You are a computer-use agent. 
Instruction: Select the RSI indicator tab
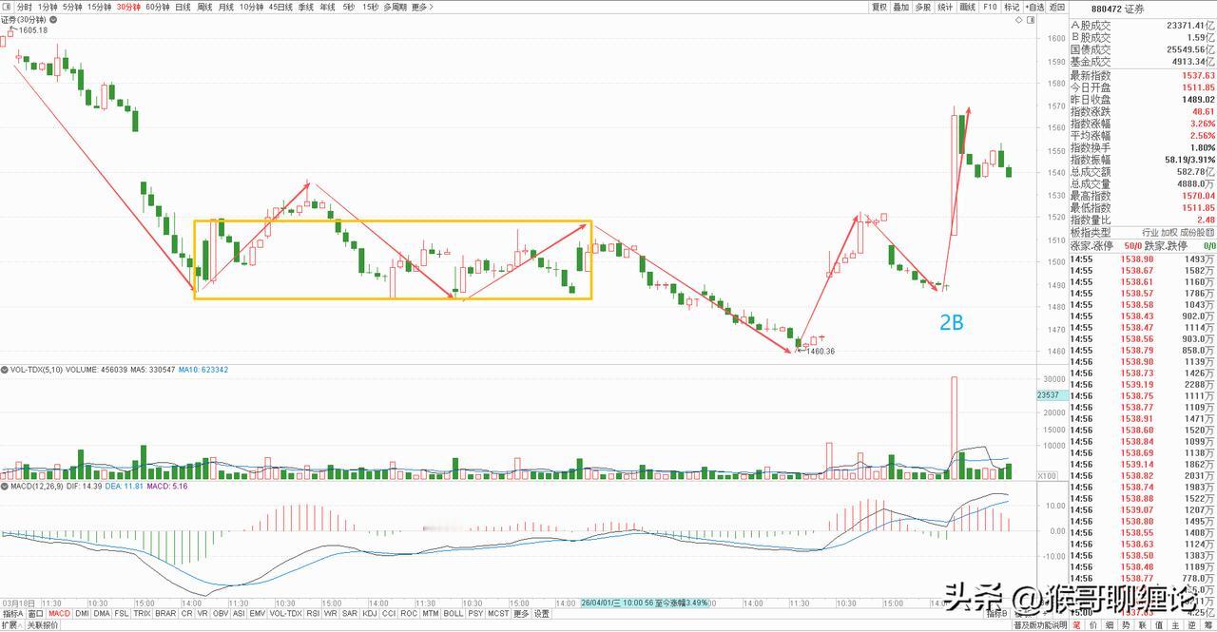(313, 614)
